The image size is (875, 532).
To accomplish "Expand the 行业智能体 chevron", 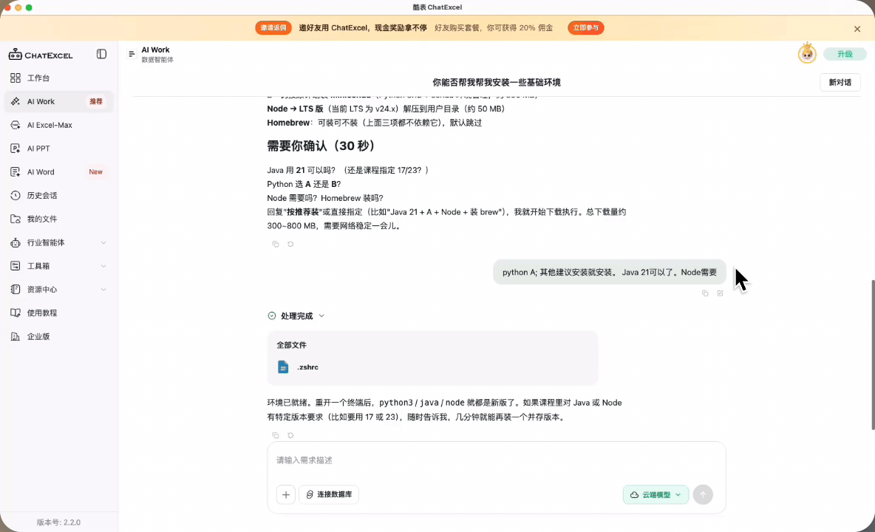I will [x=103, y=242].
